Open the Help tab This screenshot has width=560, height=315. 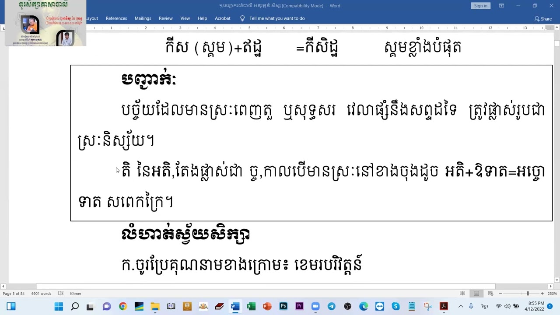click(202, 18)
